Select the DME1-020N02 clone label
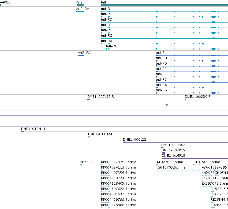The height and width of the screenshot is (209, 228). (173, 145)
